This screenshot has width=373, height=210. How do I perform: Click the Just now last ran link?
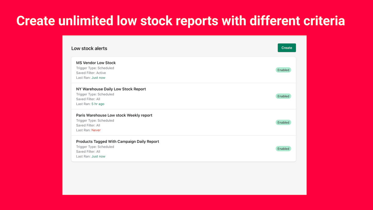(x=98, y=78)
